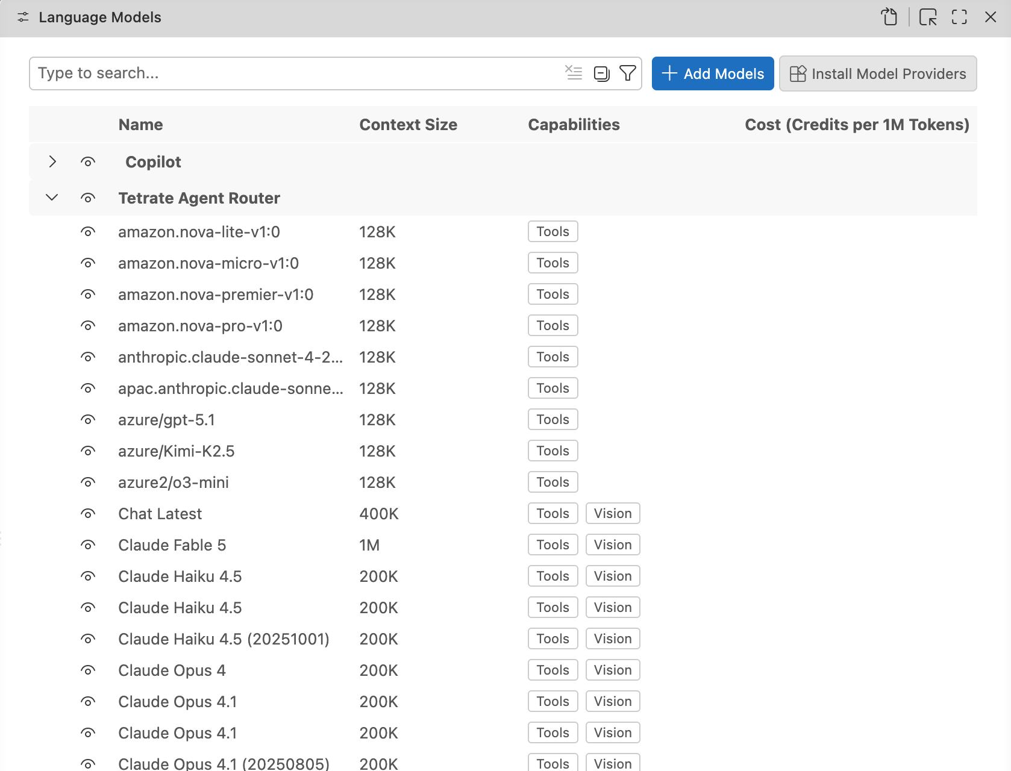Screen dimensions: 1011x771
Task: Select the Claude Opus 4 model name
Action: (172, 670)
